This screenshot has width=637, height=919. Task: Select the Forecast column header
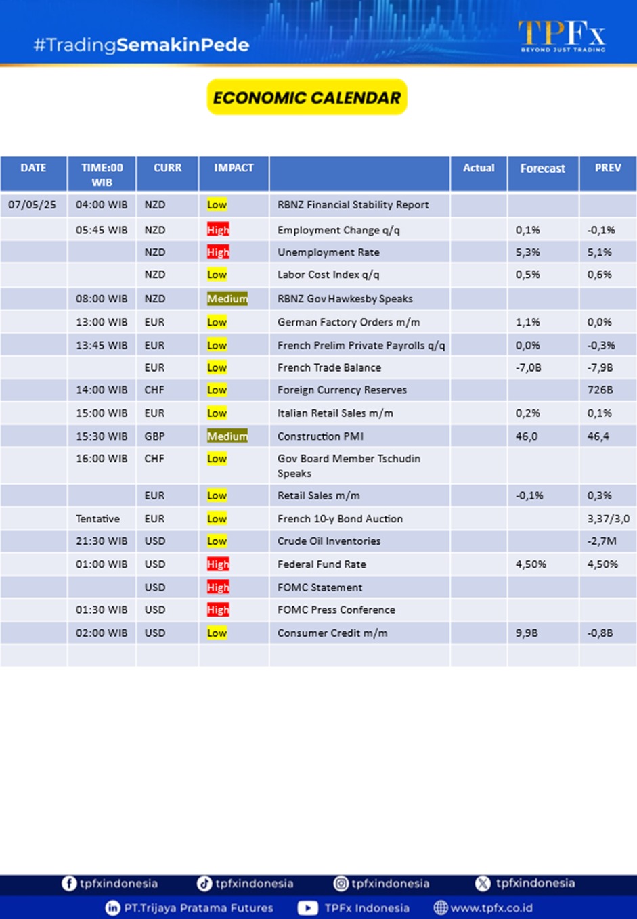click(x=542, y=169)
